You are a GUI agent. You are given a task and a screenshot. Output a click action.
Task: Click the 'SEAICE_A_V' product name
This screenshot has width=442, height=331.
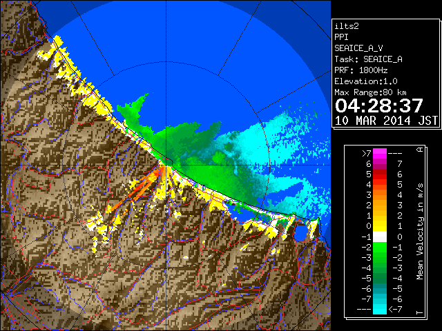(x=358, y=48)
